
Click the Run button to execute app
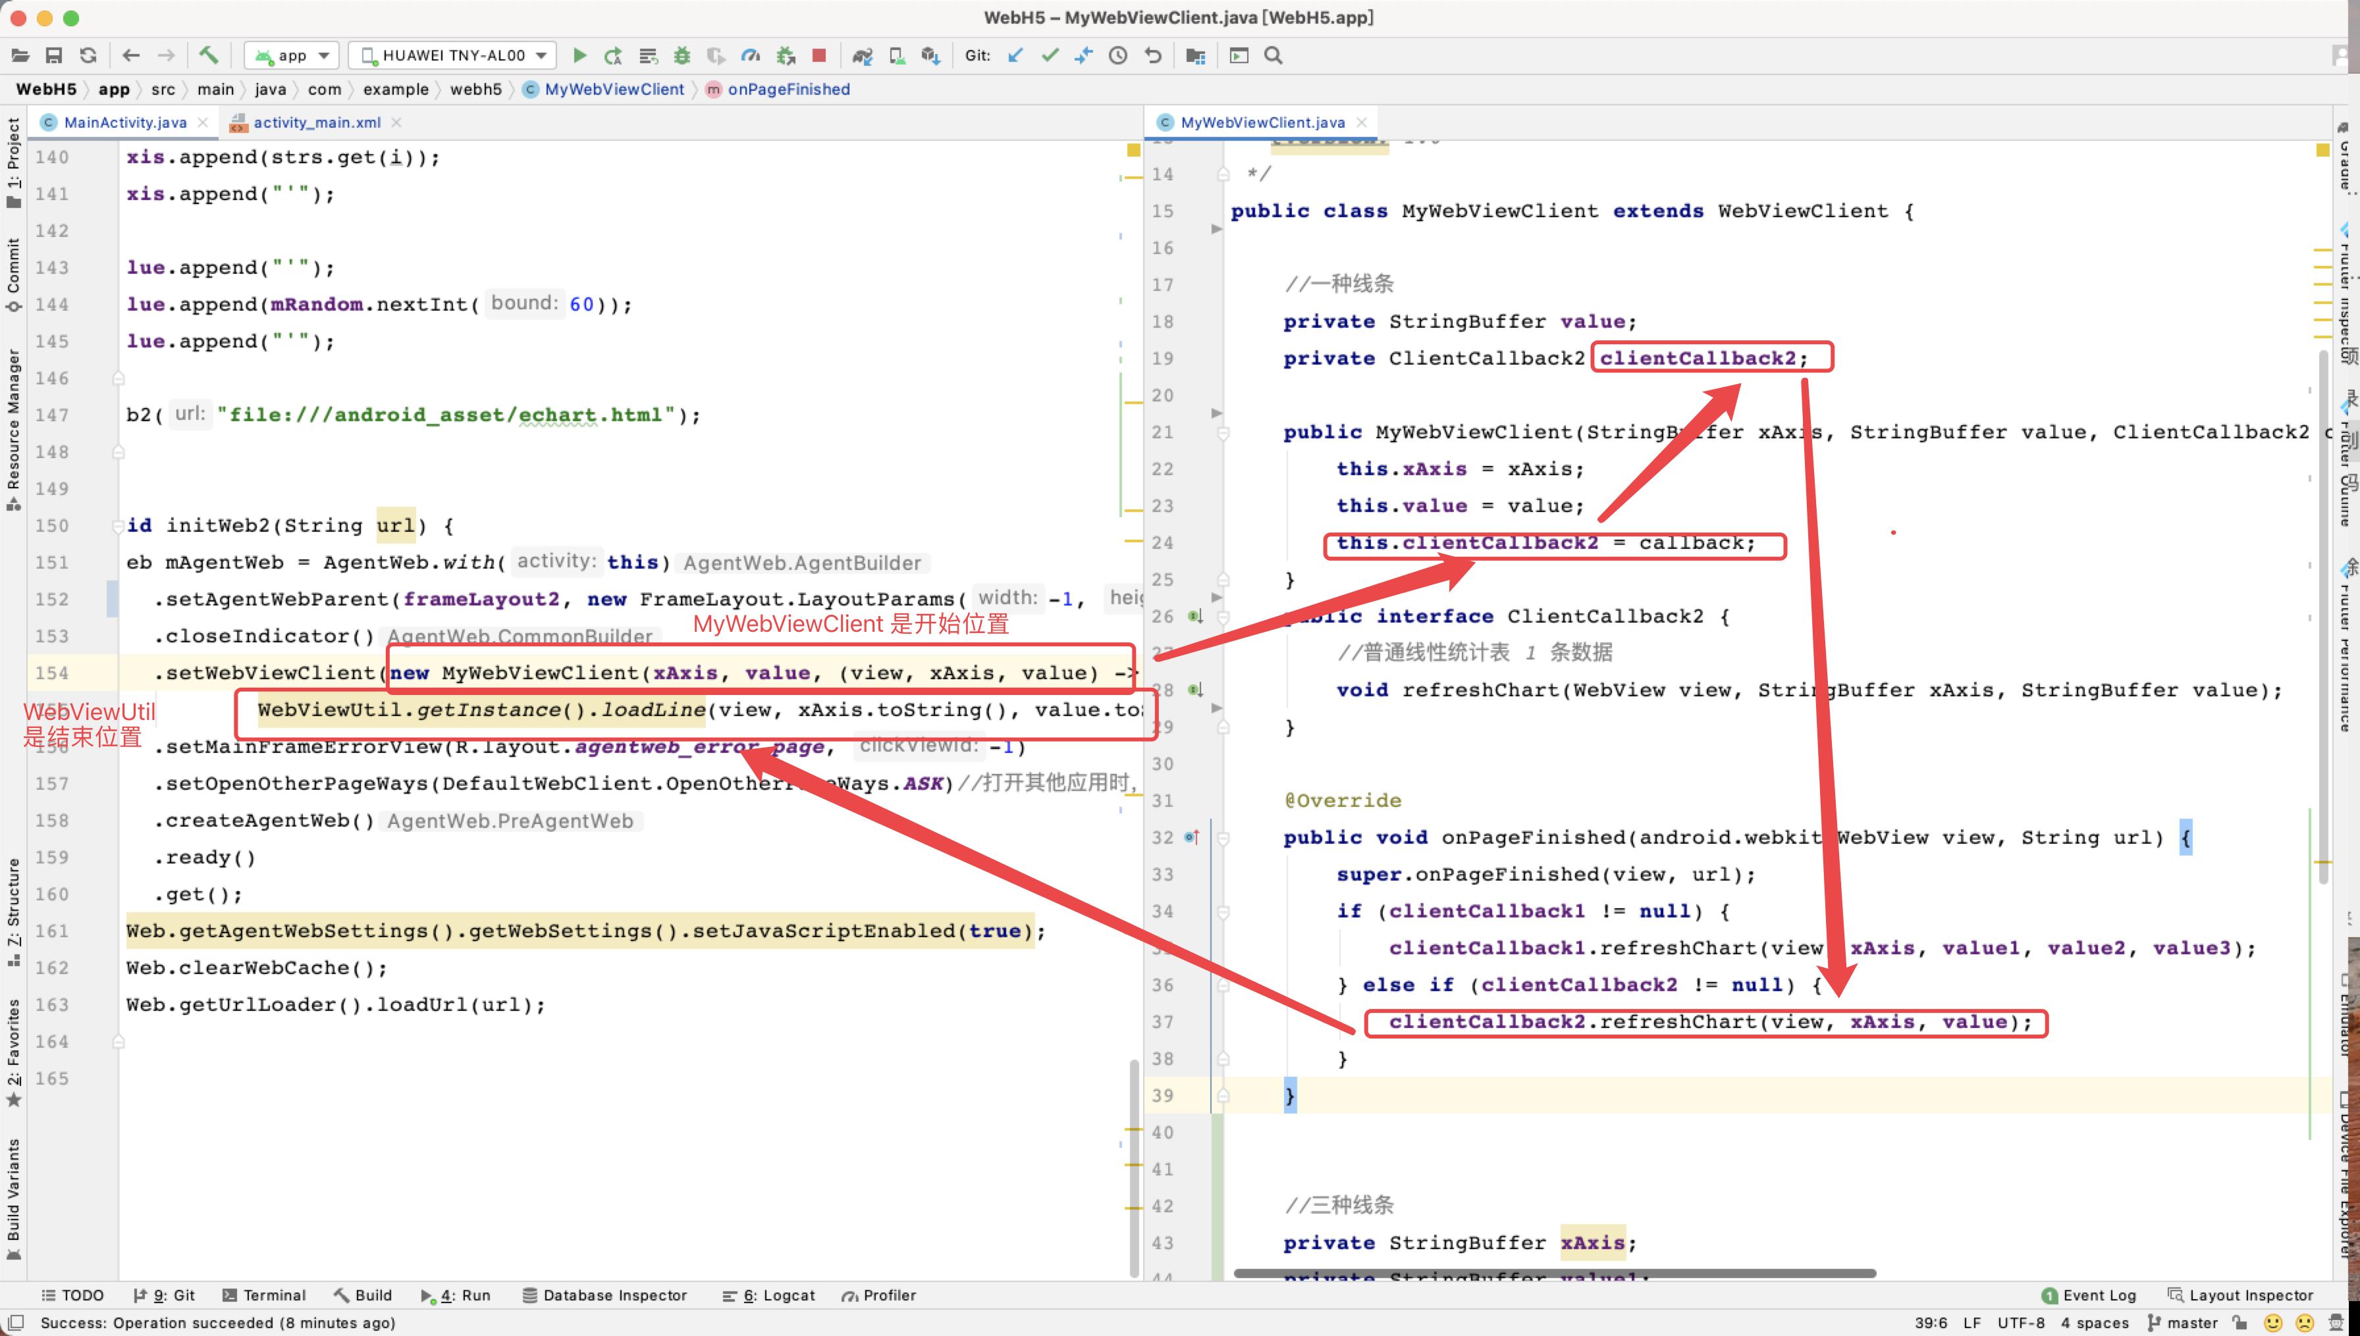tap(582, 55)
